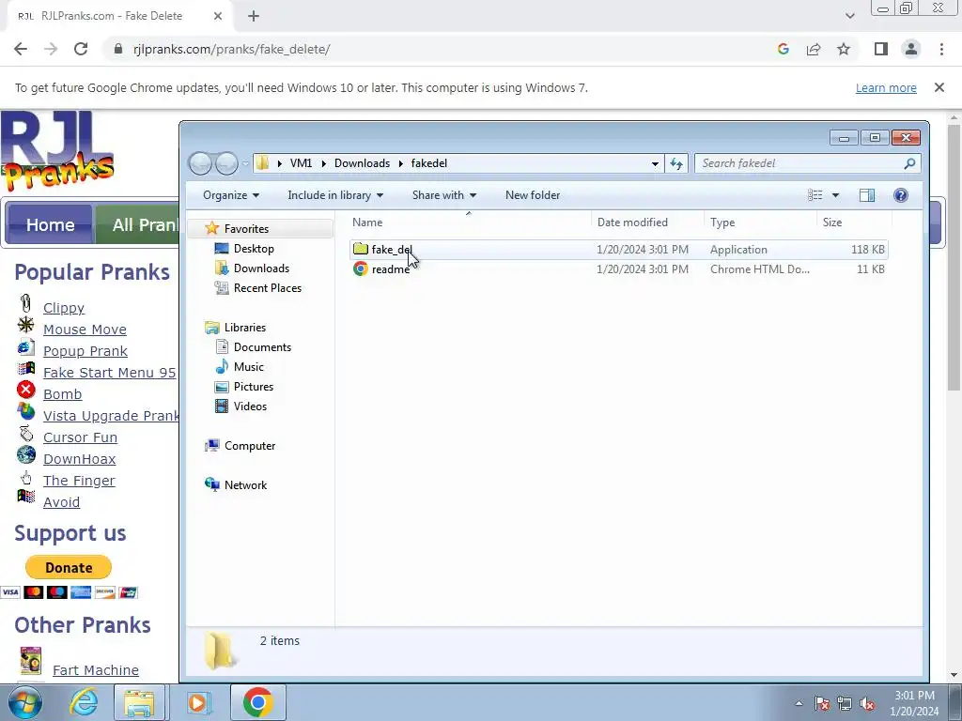The height and width of the screenshot is (721, 962).
Task: Open the Popup Prank link
Action: click(x=85, y=351)
